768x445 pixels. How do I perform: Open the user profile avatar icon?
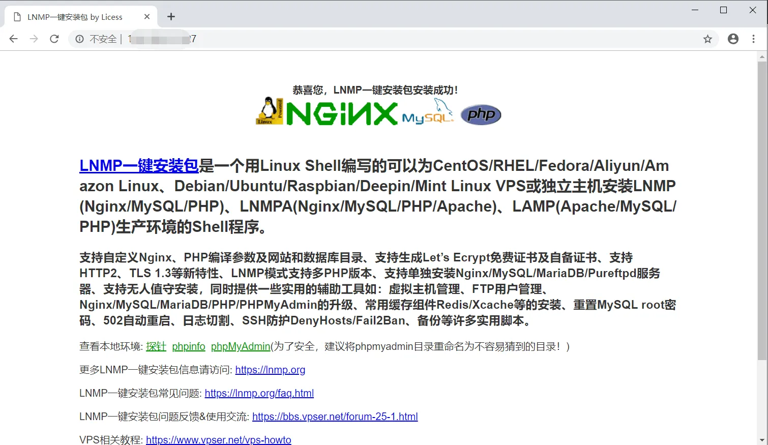[x=733, y=39]
